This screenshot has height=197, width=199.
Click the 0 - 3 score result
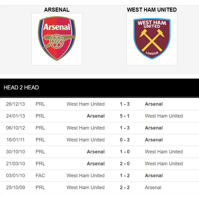point(125,140)
